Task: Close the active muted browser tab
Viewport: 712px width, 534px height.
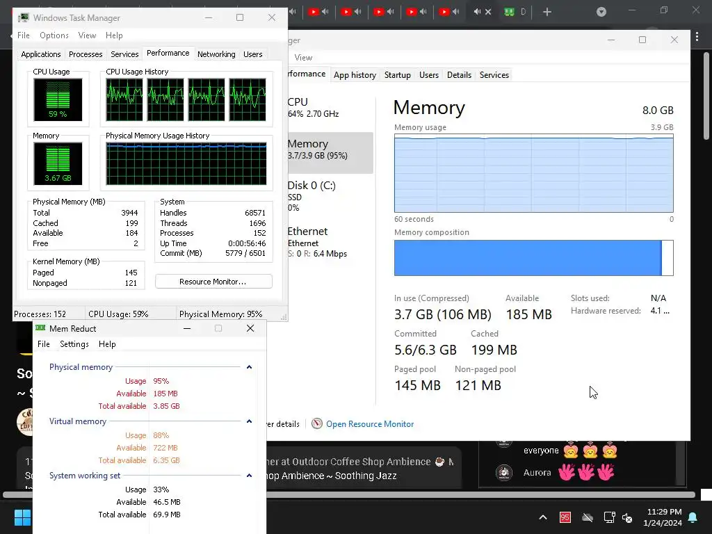Action: 488,12
